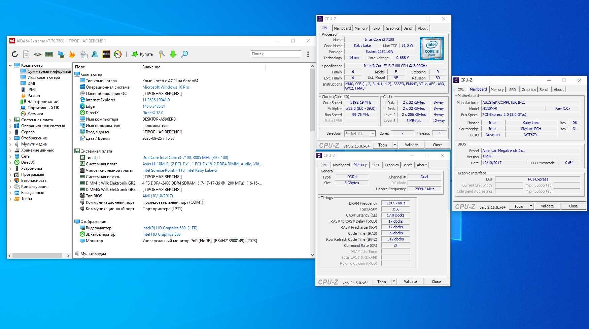Expand the Системная плата tree node
Image resolution: width=589 pixels, height=329 pixels.
pyautogui.click(x=10, y=120)
